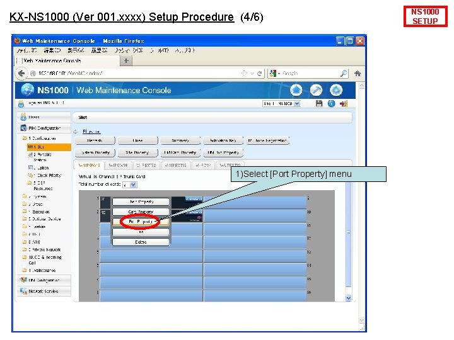Expand the 10.CO & Incoming Call folder
454x340 pixels.
click(25, 257)
